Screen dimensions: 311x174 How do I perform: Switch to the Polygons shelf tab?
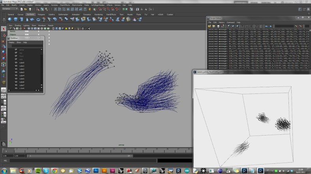point(41,14)
